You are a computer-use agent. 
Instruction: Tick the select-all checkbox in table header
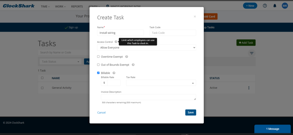(42, 78)
